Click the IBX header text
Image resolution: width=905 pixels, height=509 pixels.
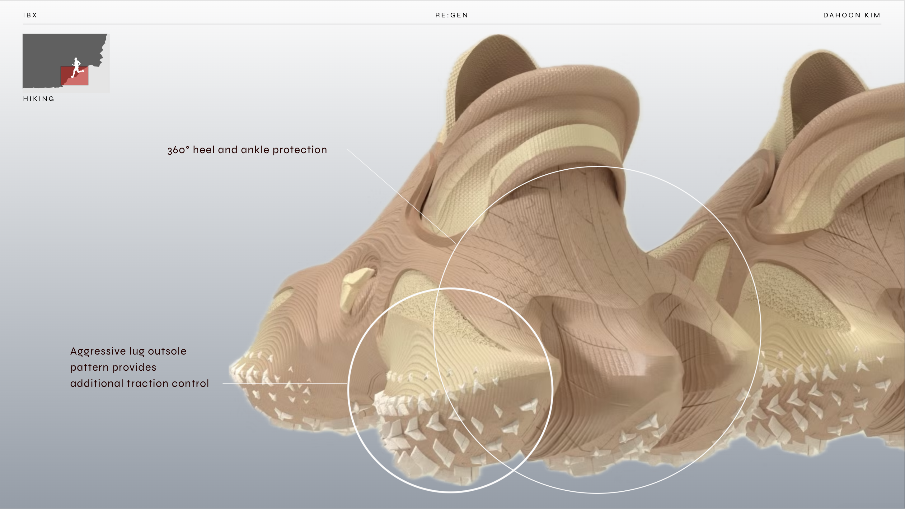click(x=30, y=15)
